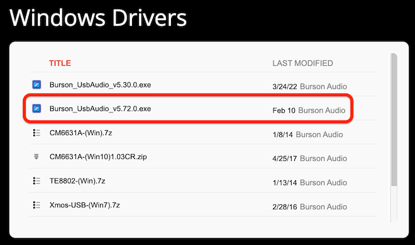415x245 pixels.
Task: Click the file list vertical scrollbar thumb
Action: coord(394,120)
